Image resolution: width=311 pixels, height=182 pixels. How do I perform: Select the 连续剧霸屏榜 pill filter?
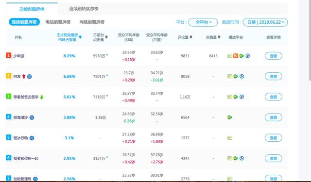coord(24,22)
